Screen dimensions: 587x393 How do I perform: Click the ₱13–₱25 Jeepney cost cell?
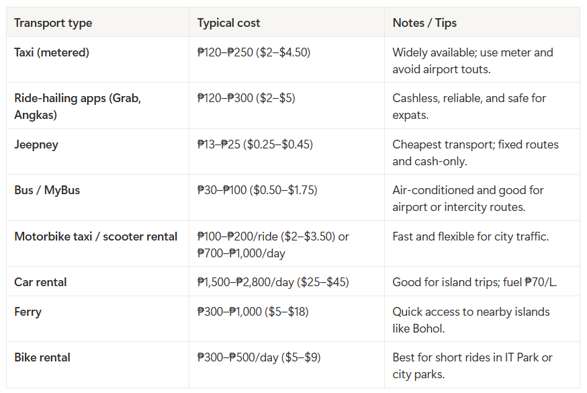click(255, 144)
